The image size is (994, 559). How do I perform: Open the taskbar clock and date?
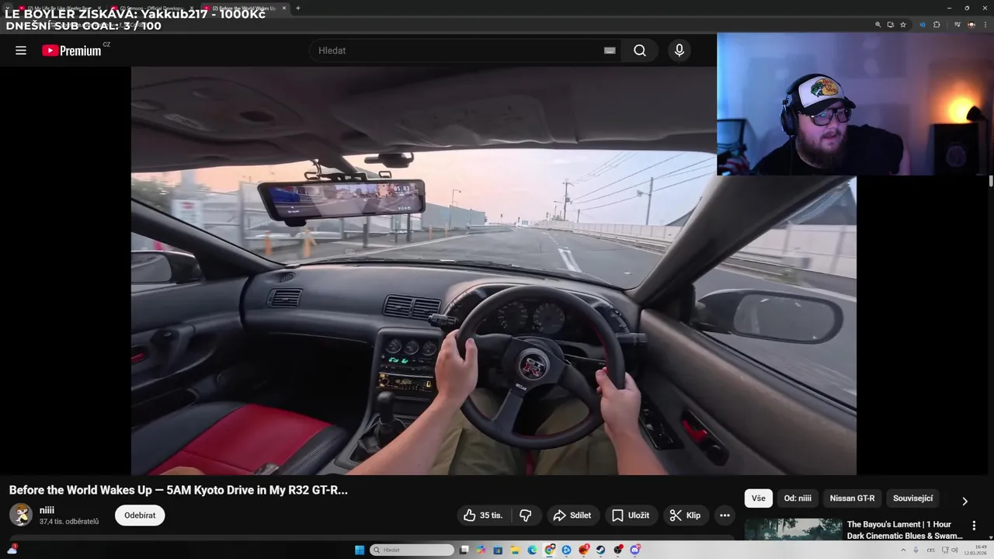[975, 550]
